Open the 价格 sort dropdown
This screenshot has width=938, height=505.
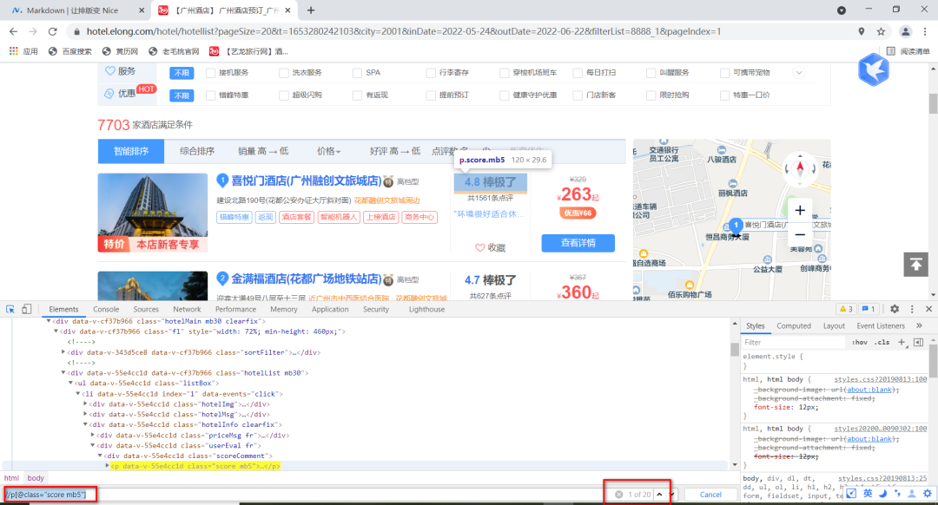328,151
